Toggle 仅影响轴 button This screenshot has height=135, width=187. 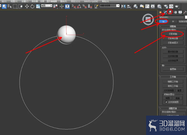point(173,34)
